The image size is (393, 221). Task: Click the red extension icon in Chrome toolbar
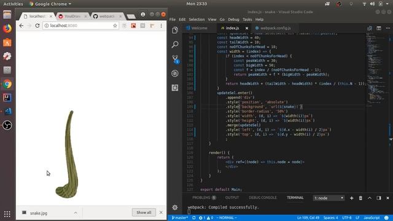(x=133, y=26)
